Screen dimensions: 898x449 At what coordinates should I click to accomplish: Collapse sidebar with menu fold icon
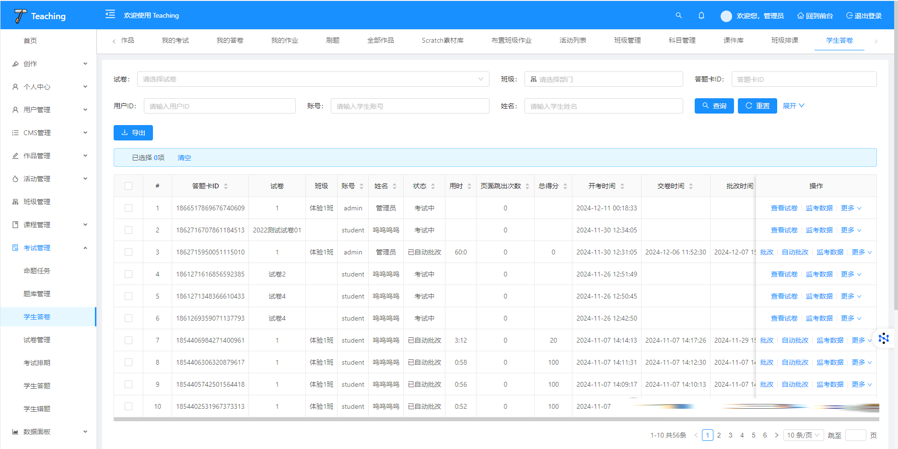tap(110, 14)
